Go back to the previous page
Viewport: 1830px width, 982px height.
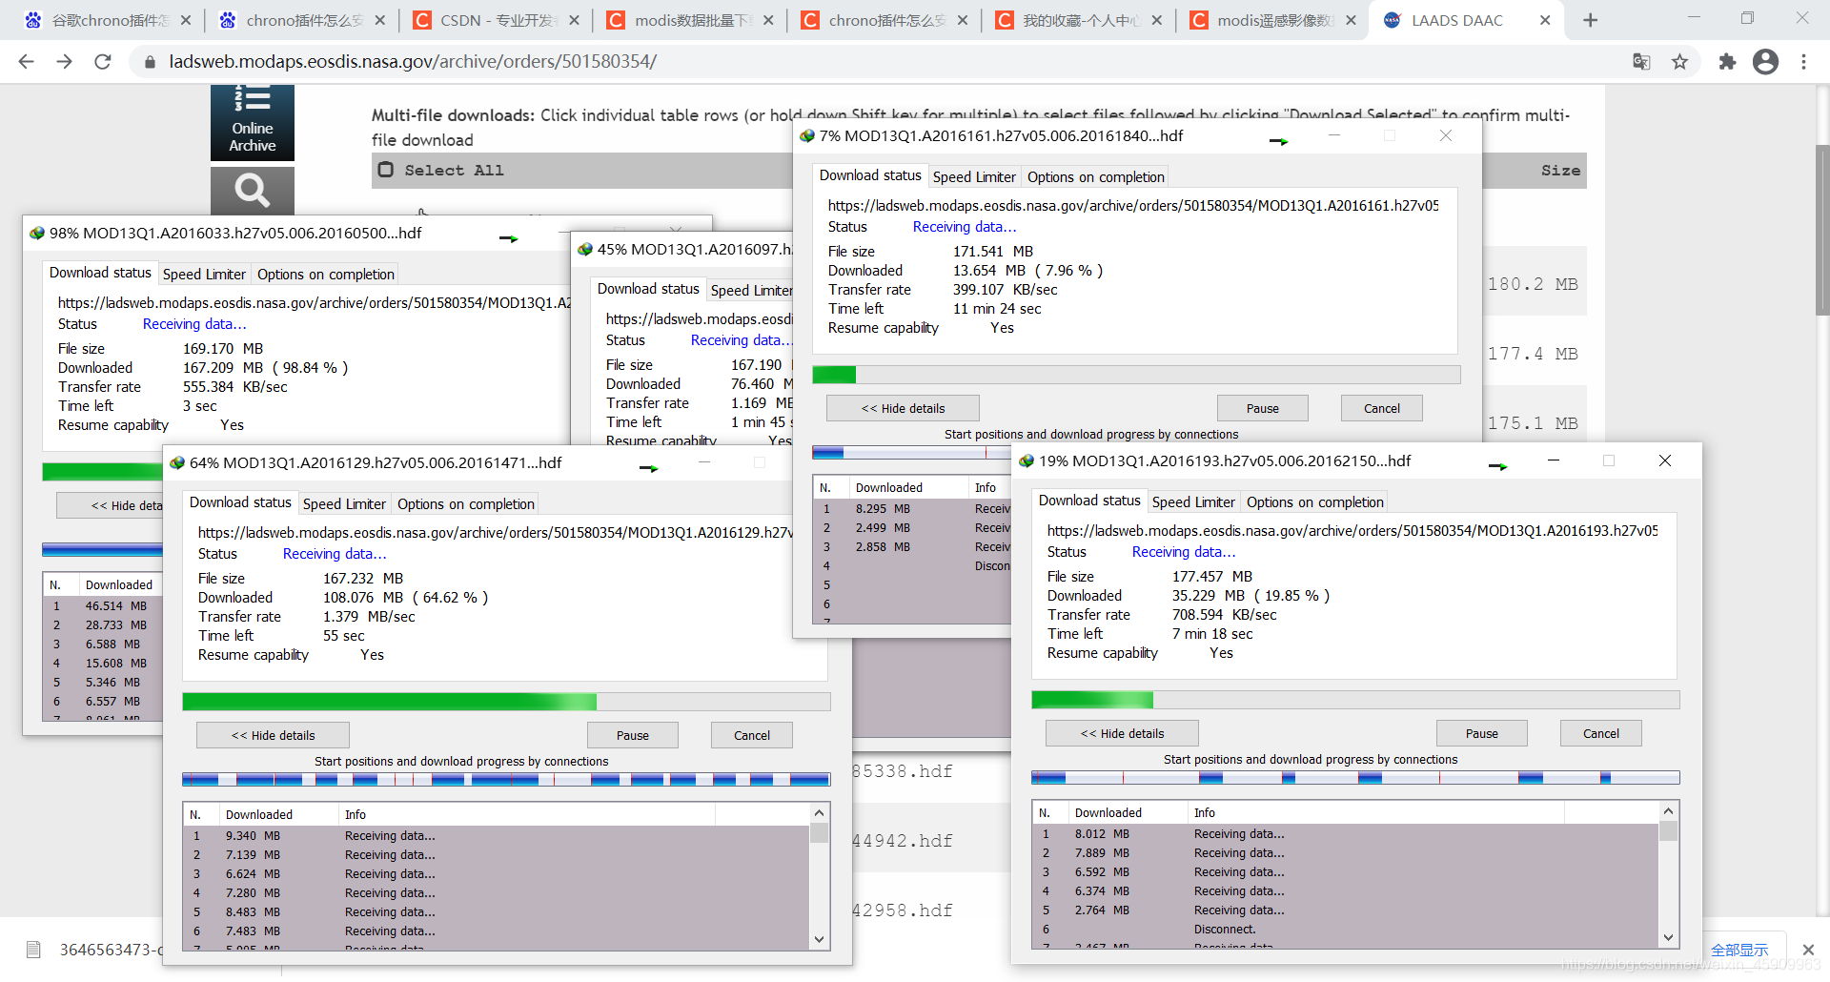pyautogui.click(x=27, y=62)
